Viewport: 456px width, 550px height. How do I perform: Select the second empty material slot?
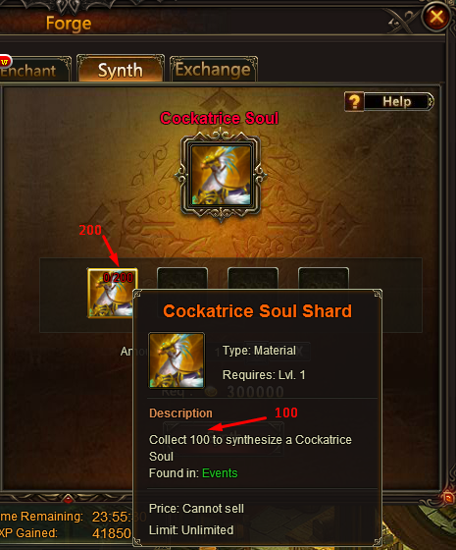click(x=182, y=279)
